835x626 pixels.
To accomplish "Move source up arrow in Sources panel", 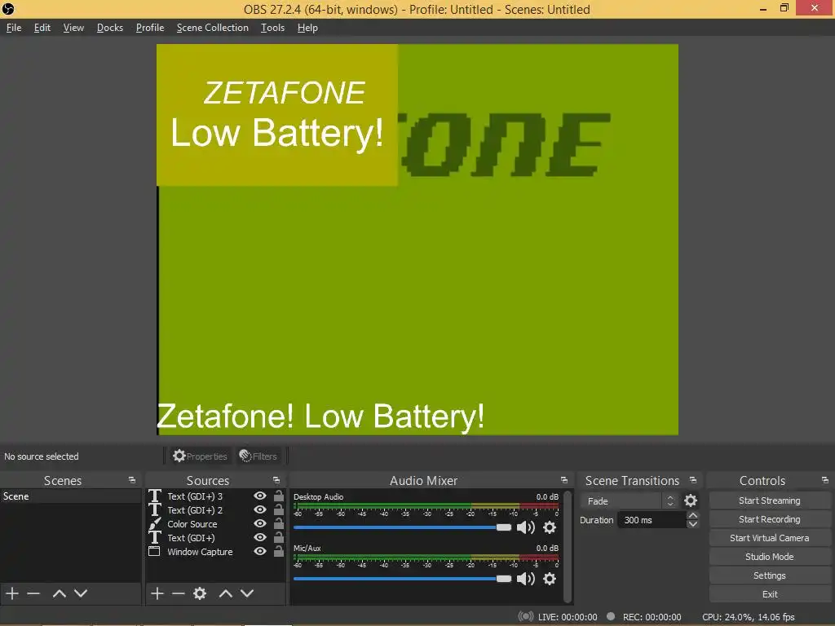I will coord(226,593).
